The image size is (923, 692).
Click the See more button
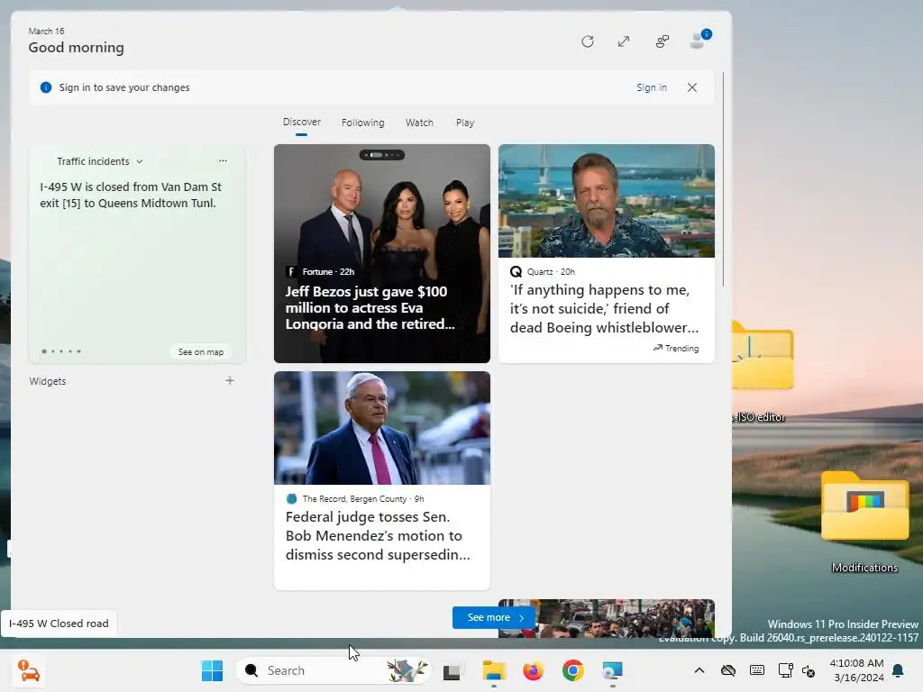pyautogui.click(x=495, y=617)
